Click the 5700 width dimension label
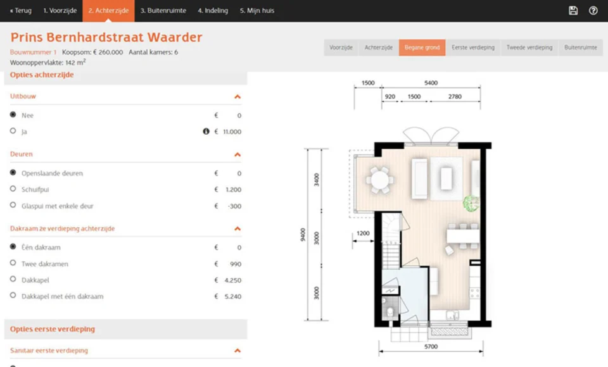The width and height of the screenshot is (608, 367). [x=431, y=347]
